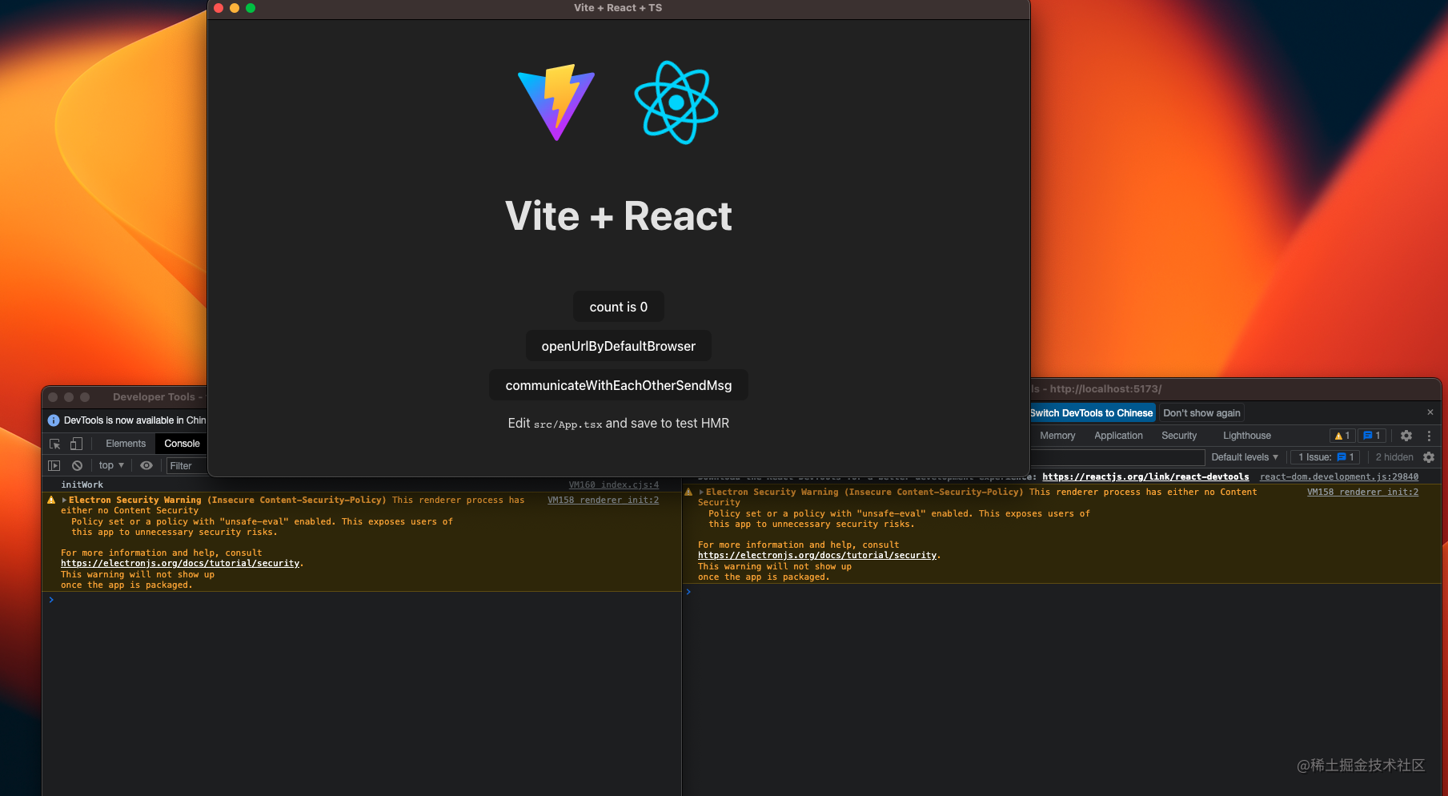Screen dimensions: 1448x796
Task: Clear console in left DevTools
Action: click(x=77, y=465)
